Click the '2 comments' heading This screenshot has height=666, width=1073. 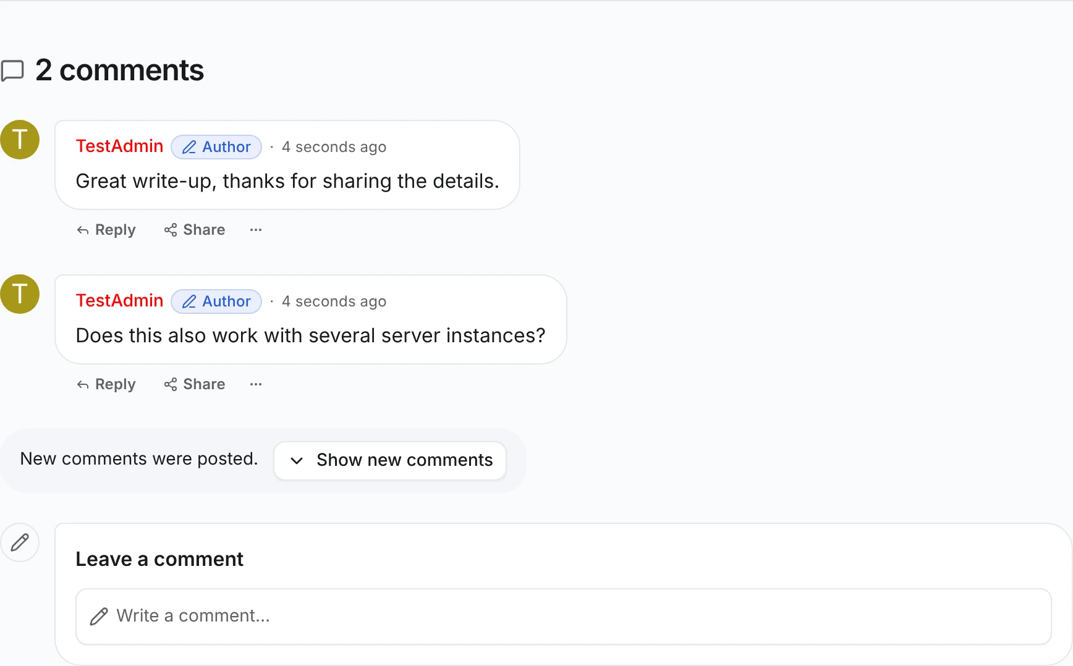119,70
